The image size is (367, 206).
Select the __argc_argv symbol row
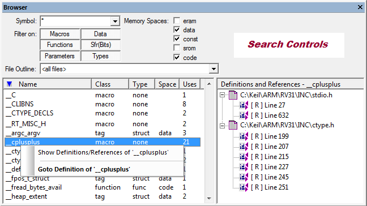click(103, 133)
